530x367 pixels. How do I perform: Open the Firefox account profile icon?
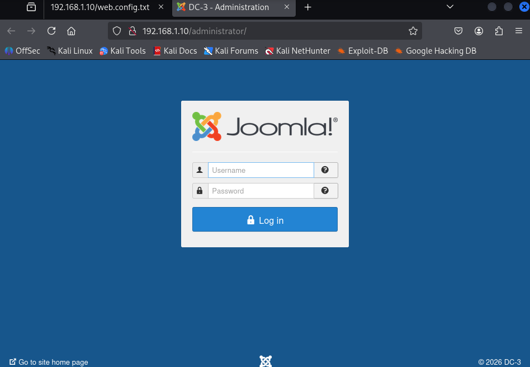(479, 31)
